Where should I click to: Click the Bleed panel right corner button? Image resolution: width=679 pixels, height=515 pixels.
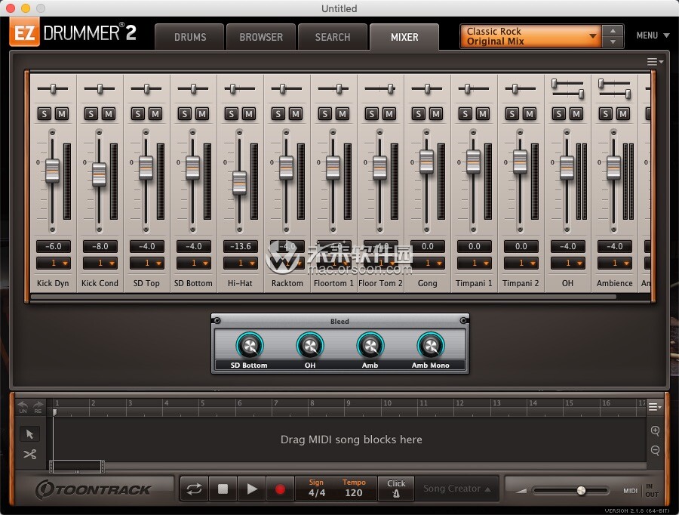463,321
